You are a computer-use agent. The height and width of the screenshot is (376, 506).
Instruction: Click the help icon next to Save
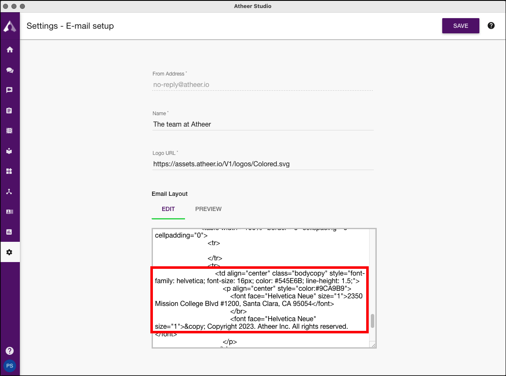pos(491,26)
